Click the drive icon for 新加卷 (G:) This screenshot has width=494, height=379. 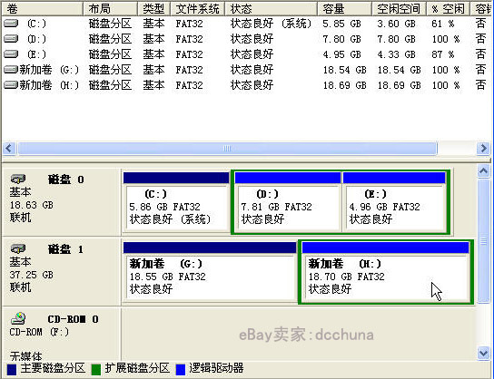pos(11,69)
